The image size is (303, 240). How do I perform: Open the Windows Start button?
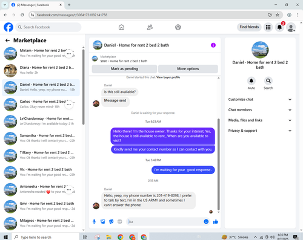[x=5, y=237]
